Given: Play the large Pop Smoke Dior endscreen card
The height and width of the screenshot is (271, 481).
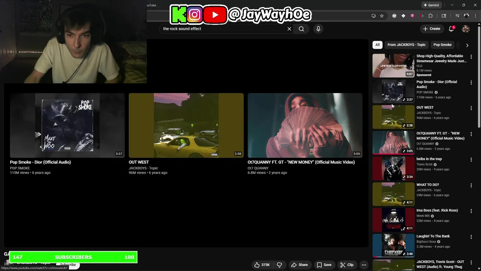Looking at the screenshot, I should (67, 125).
